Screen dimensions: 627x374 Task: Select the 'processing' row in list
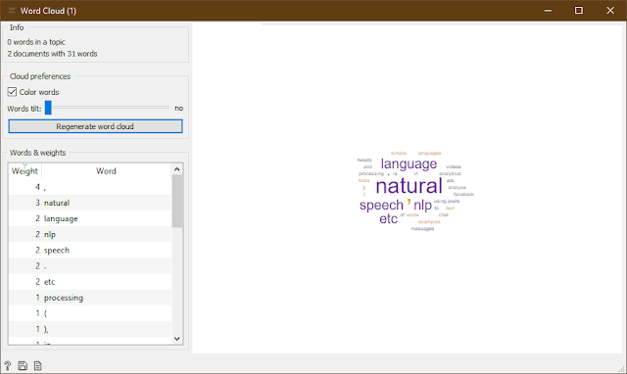pos(90,298)
